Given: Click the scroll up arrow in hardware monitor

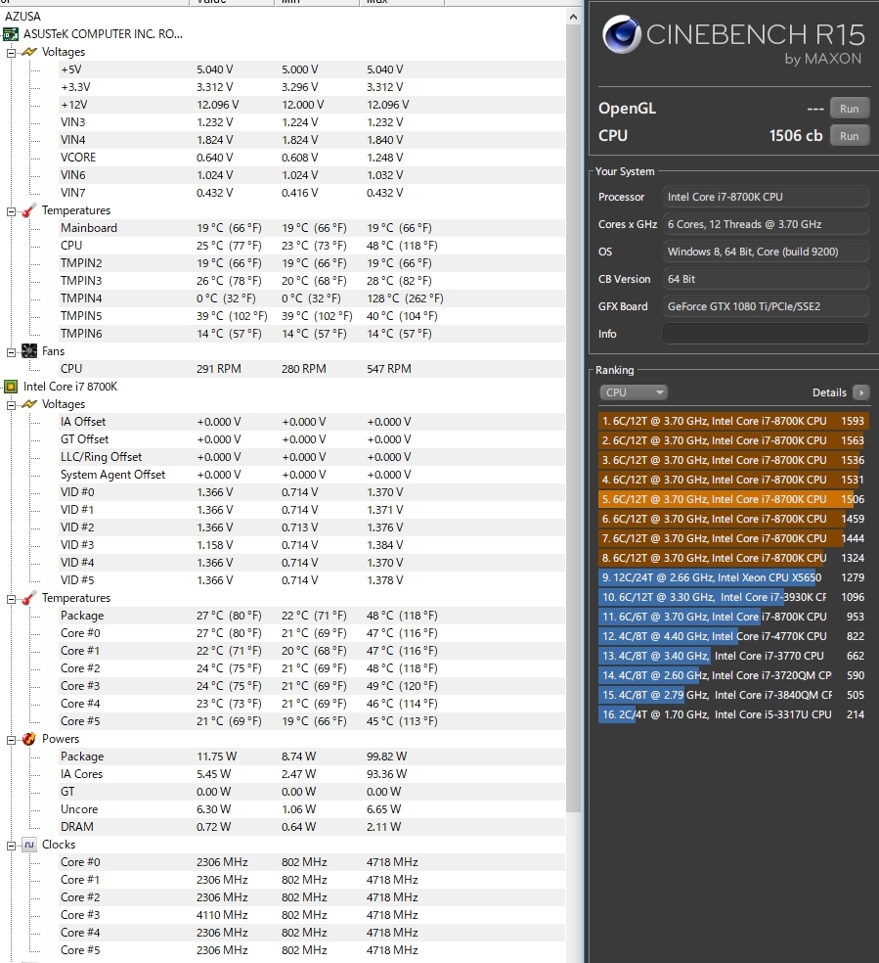Looking at the screenshot, I should point(573,18).
